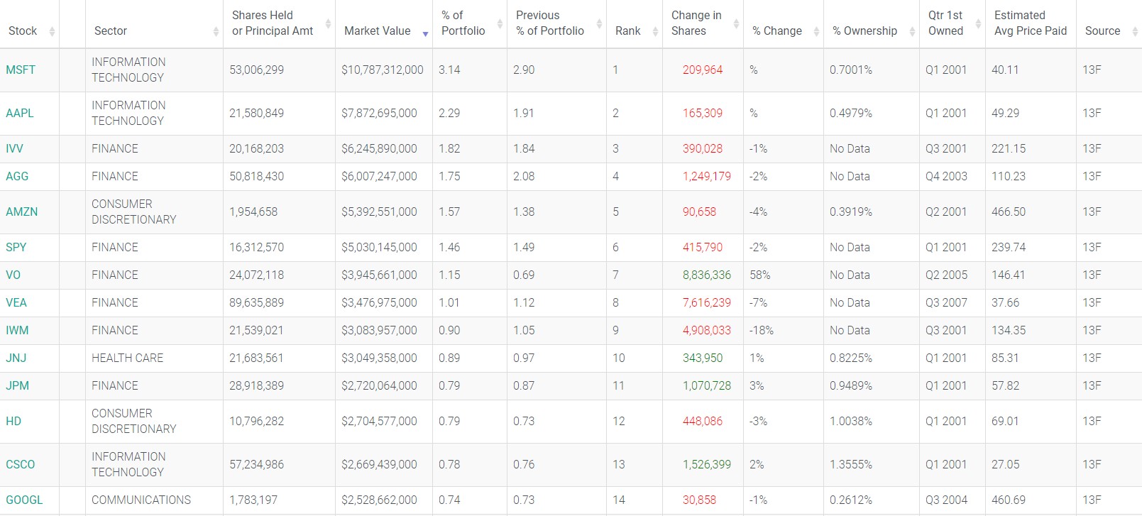This screenshot has height=516, width=1142.
Task: Select VO quarter first owned Q2 2005
Action: [x=946, y=275]
